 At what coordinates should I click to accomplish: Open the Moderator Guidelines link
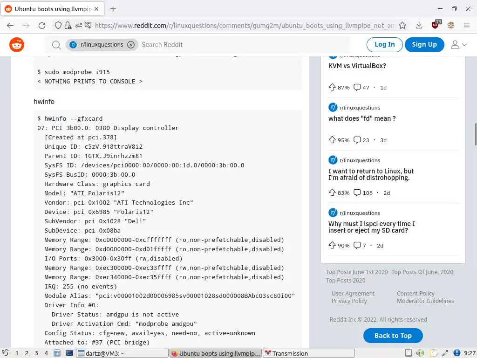(x=425, y=301)
